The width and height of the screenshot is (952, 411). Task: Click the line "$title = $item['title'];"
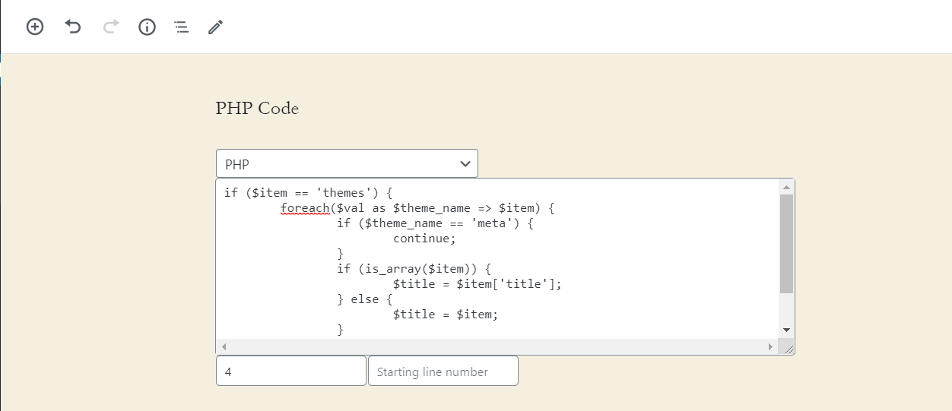[x=478, y=284]
